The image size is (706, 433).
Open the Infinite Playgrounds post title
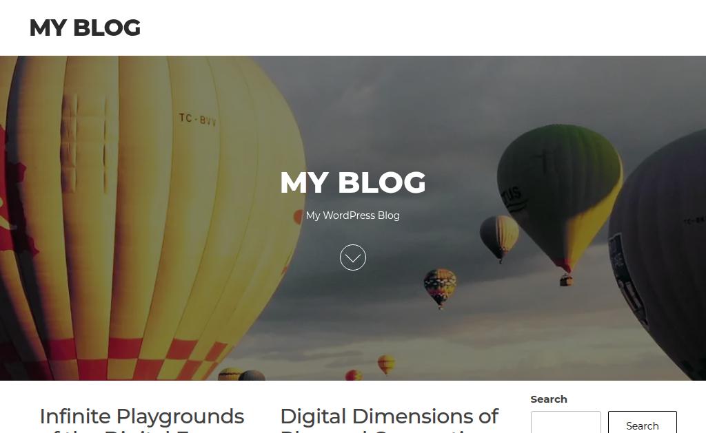142,419
